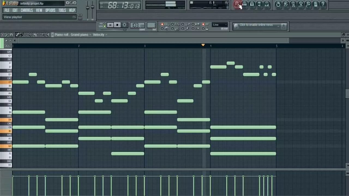Expand Piano roll - Grand piano channel selector
Viewport: 349px width, 196px height.
[73, 35]
